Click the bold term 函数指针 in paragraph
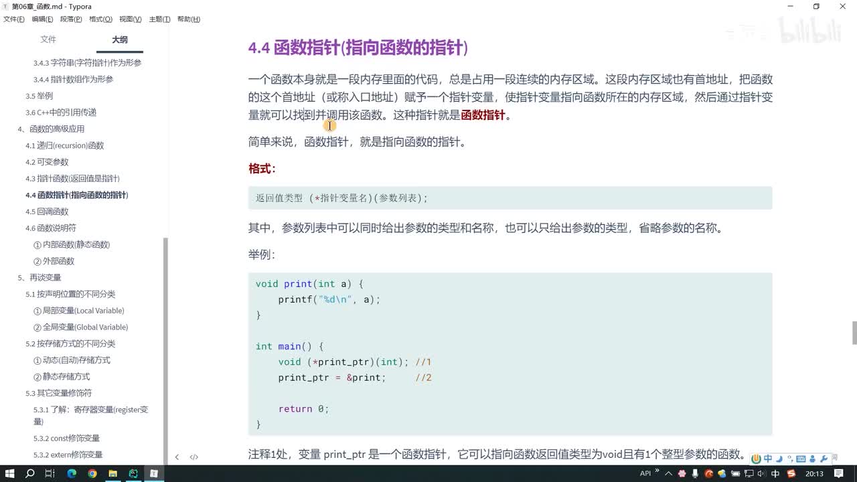857x482 pixels. coord(483,114)
